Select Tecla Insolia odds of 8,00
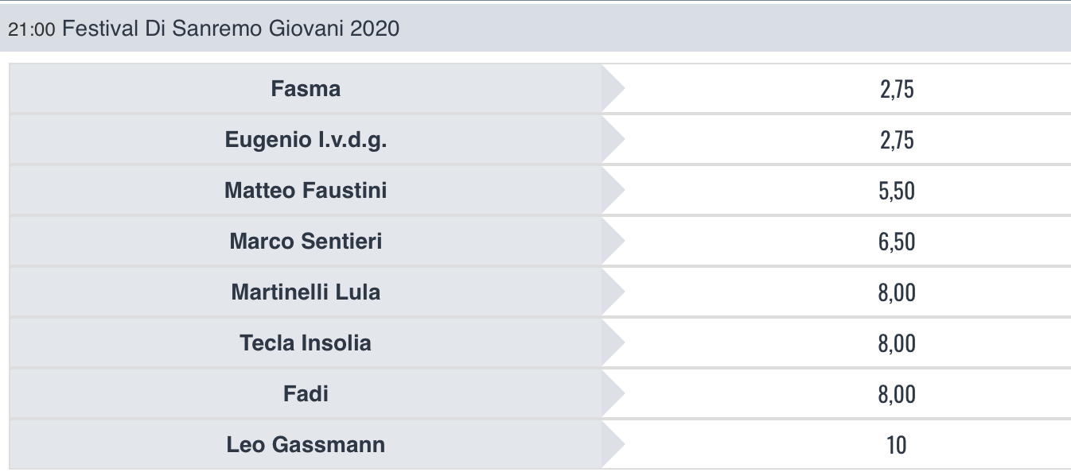The height and width of the screenshot is (472, 1071). tap(897, 343)
